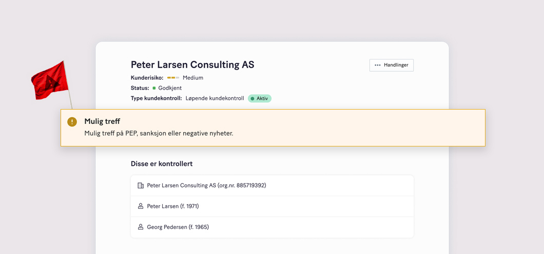Click the three-dots icon in Handlinger button
544x254 pixels.
pos(378,65)
